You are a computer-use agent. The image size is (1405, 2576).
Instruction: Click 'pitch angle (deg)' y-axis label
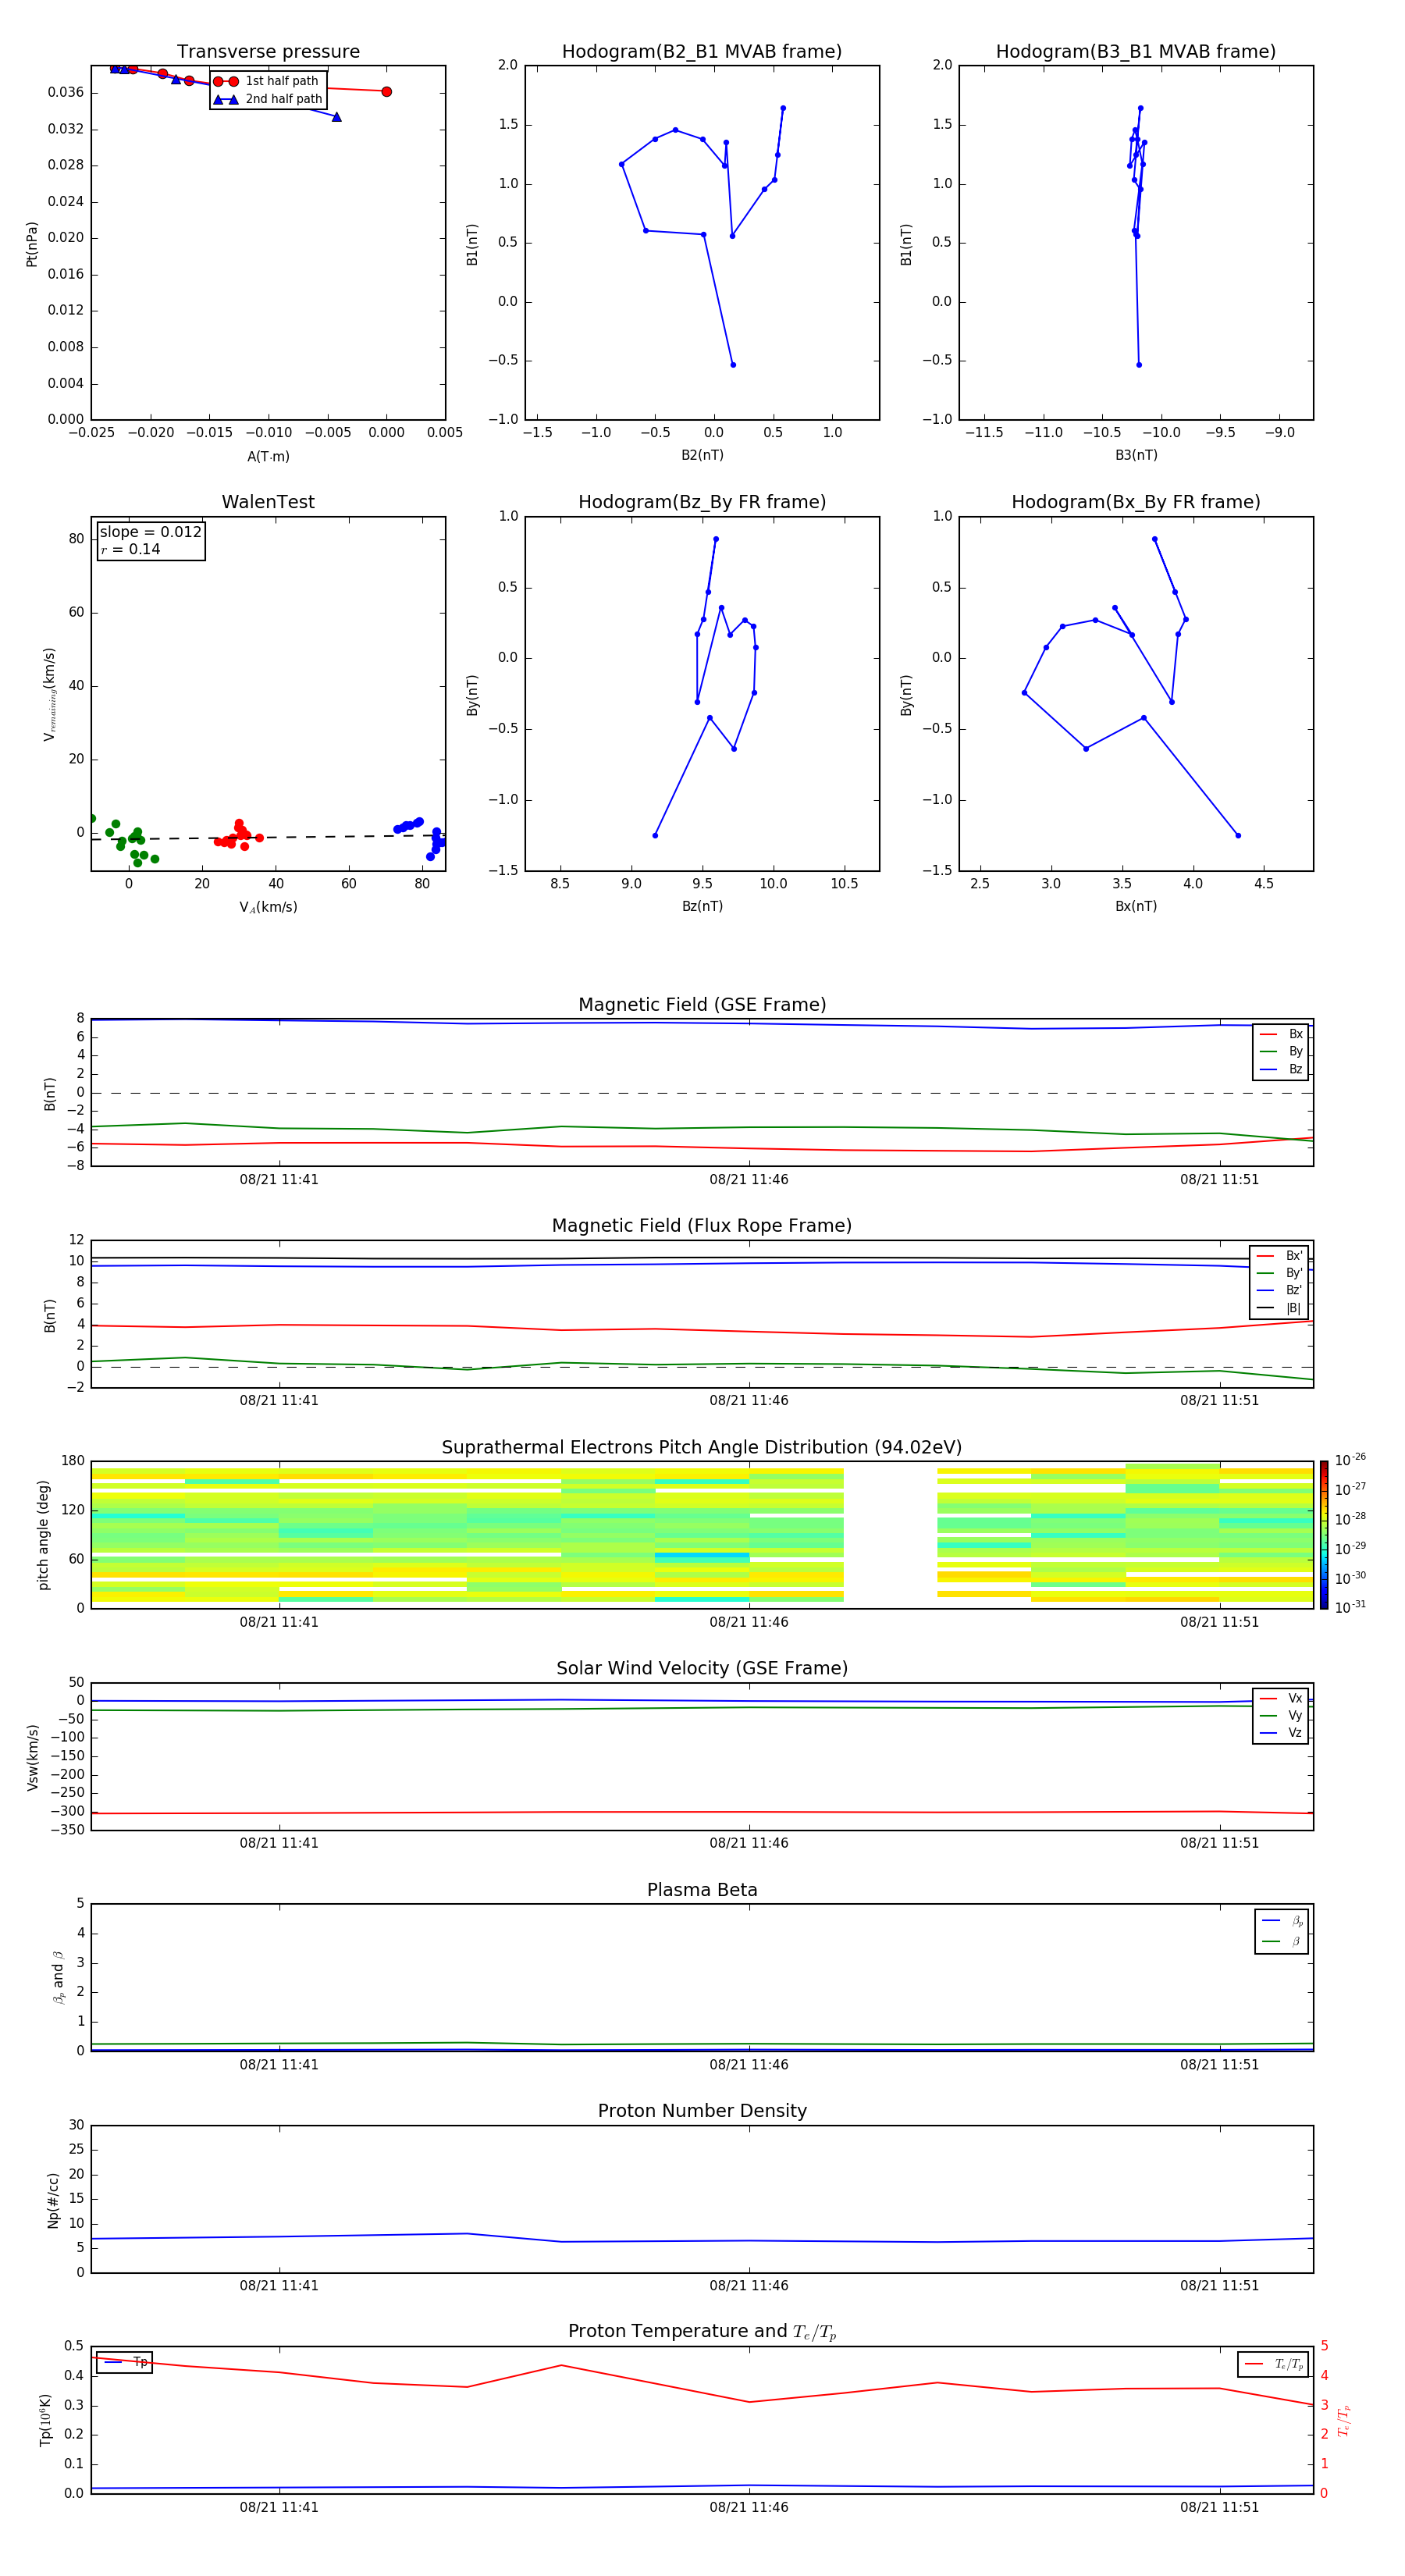44,1535
